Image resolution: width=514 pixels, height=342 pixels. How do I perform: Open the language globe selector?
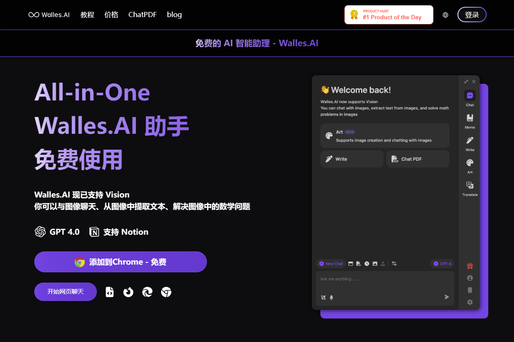[445, 15]
